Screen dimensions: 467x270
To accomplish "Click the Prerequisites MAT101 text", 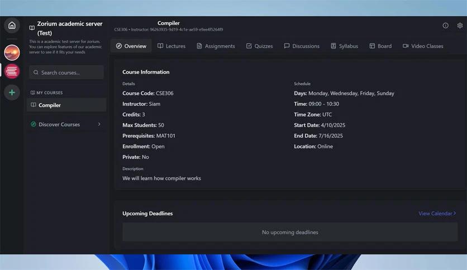I will point(149,136).
